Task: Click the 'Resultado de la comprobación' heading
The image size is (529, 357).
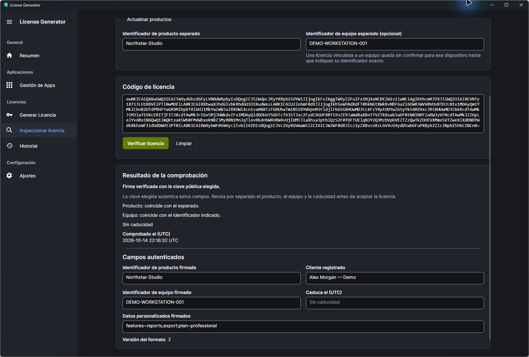Action: click(x=165, y=175)
